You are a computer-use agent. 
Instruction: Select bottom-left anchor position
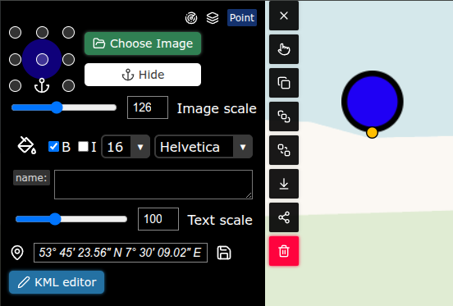tap(15, 86)
